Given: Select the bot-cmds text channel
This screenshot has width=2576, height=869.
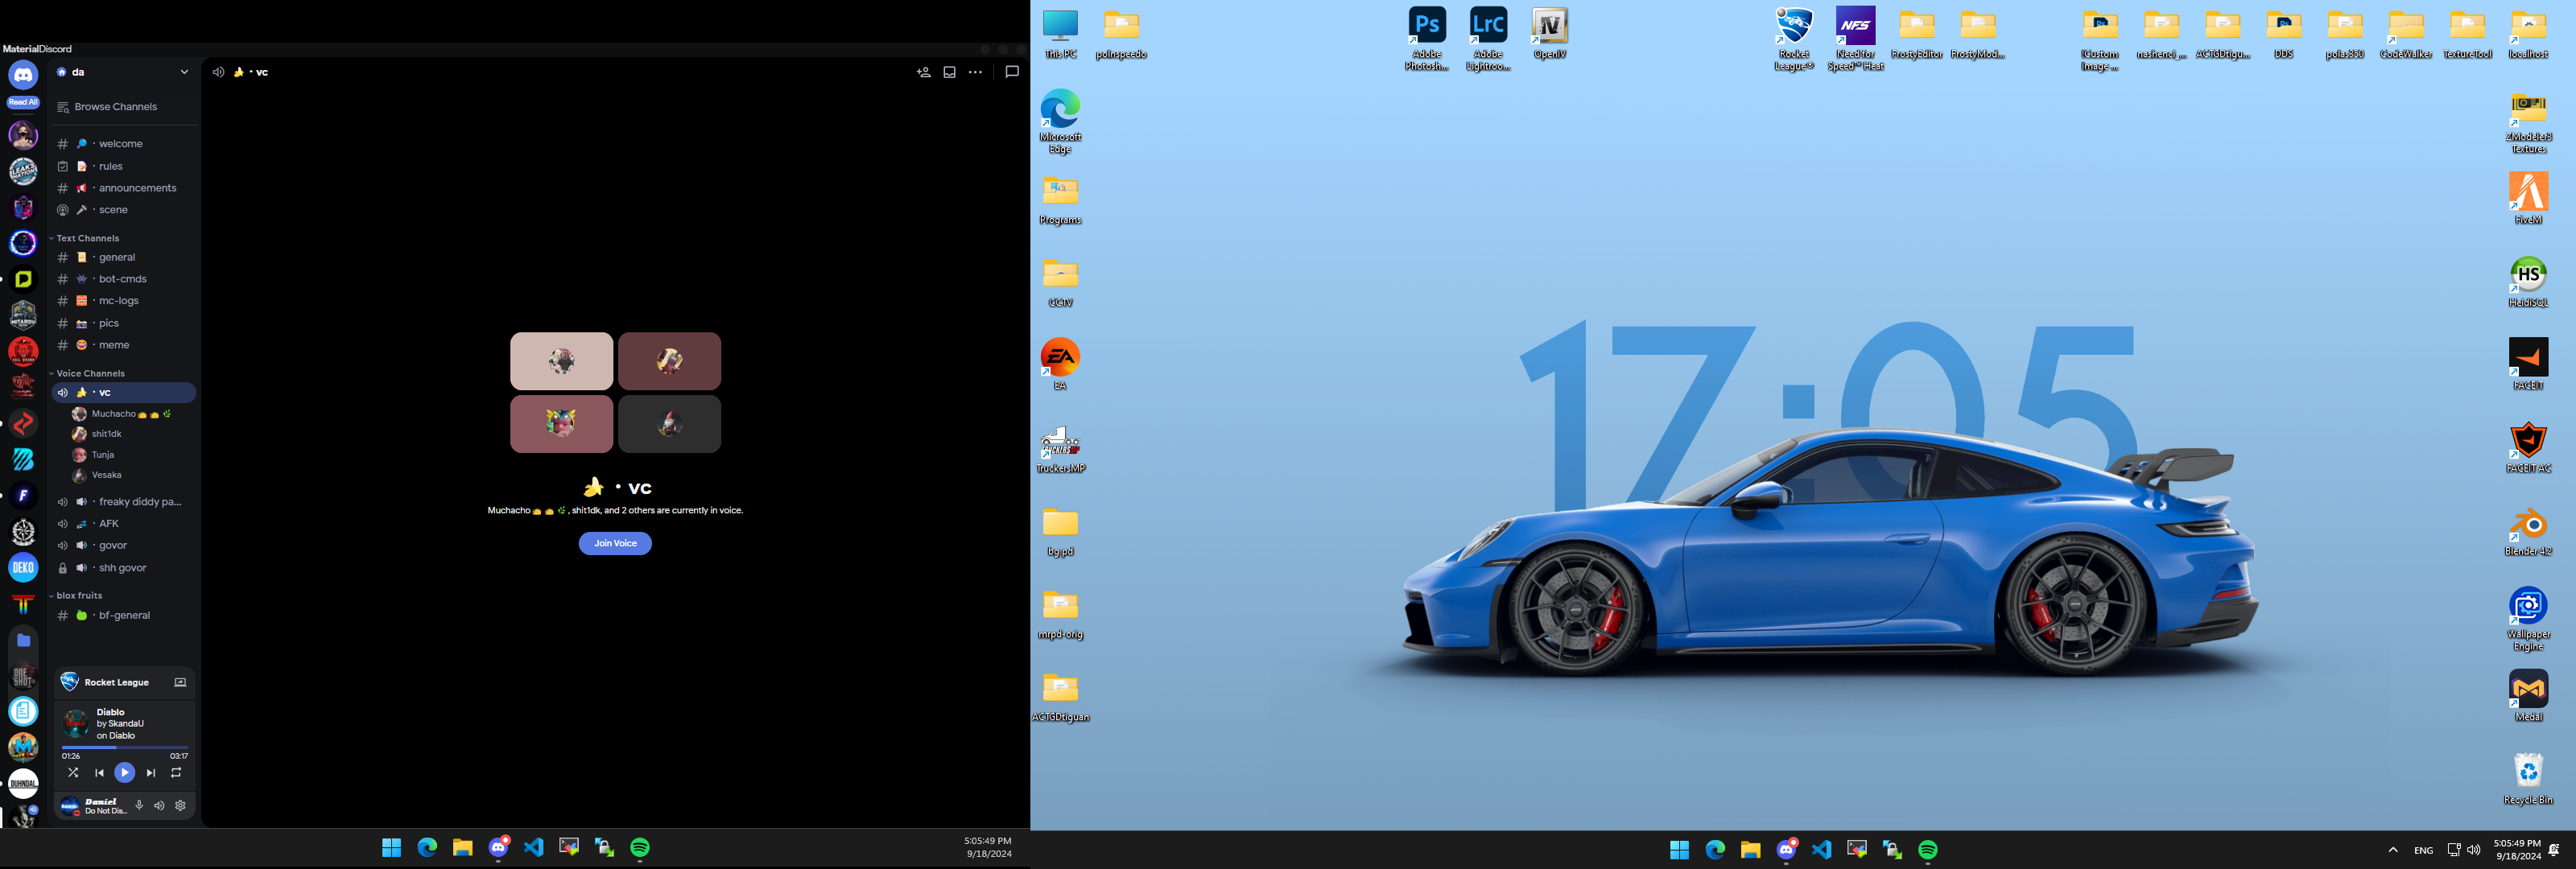Looking at the screenshot, I should click(x=122, y=279).
